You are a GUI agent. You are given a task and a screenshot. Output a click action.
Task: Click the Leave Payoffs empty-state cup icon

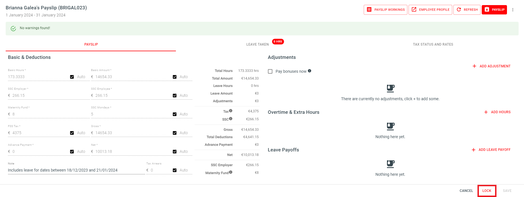390,164
